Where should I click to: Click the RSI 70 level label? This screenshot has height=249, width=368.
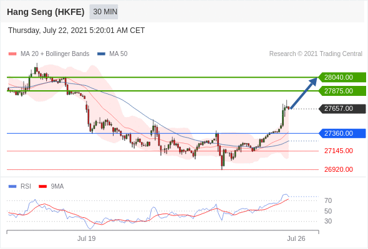(x=328, y=200)
